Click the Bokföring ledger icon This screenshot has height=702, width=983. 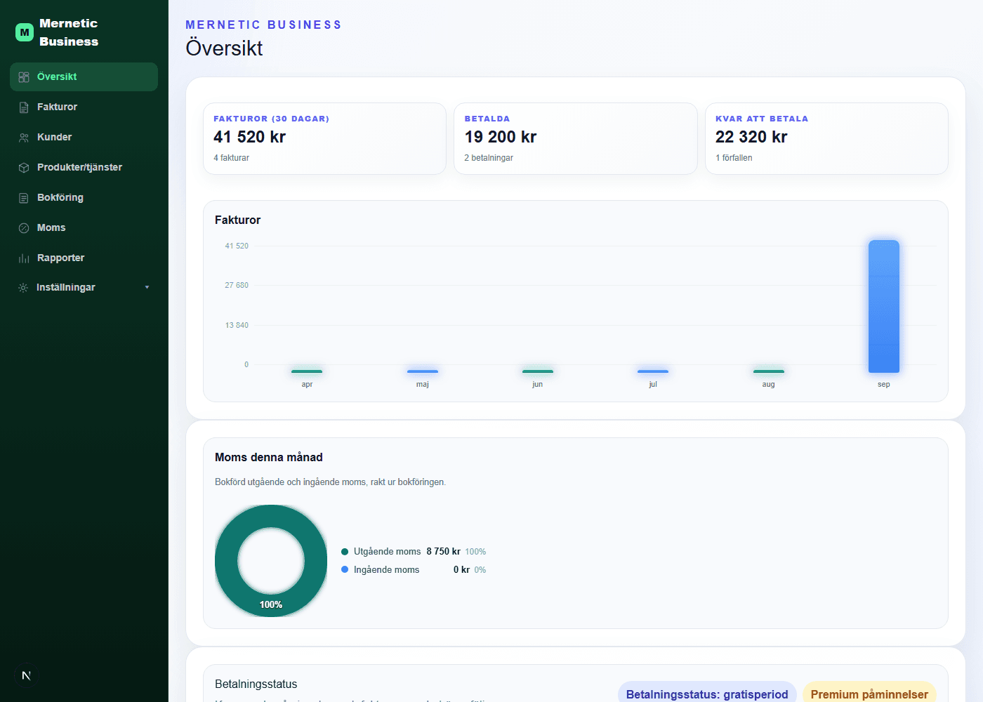[x=24, y=198]
